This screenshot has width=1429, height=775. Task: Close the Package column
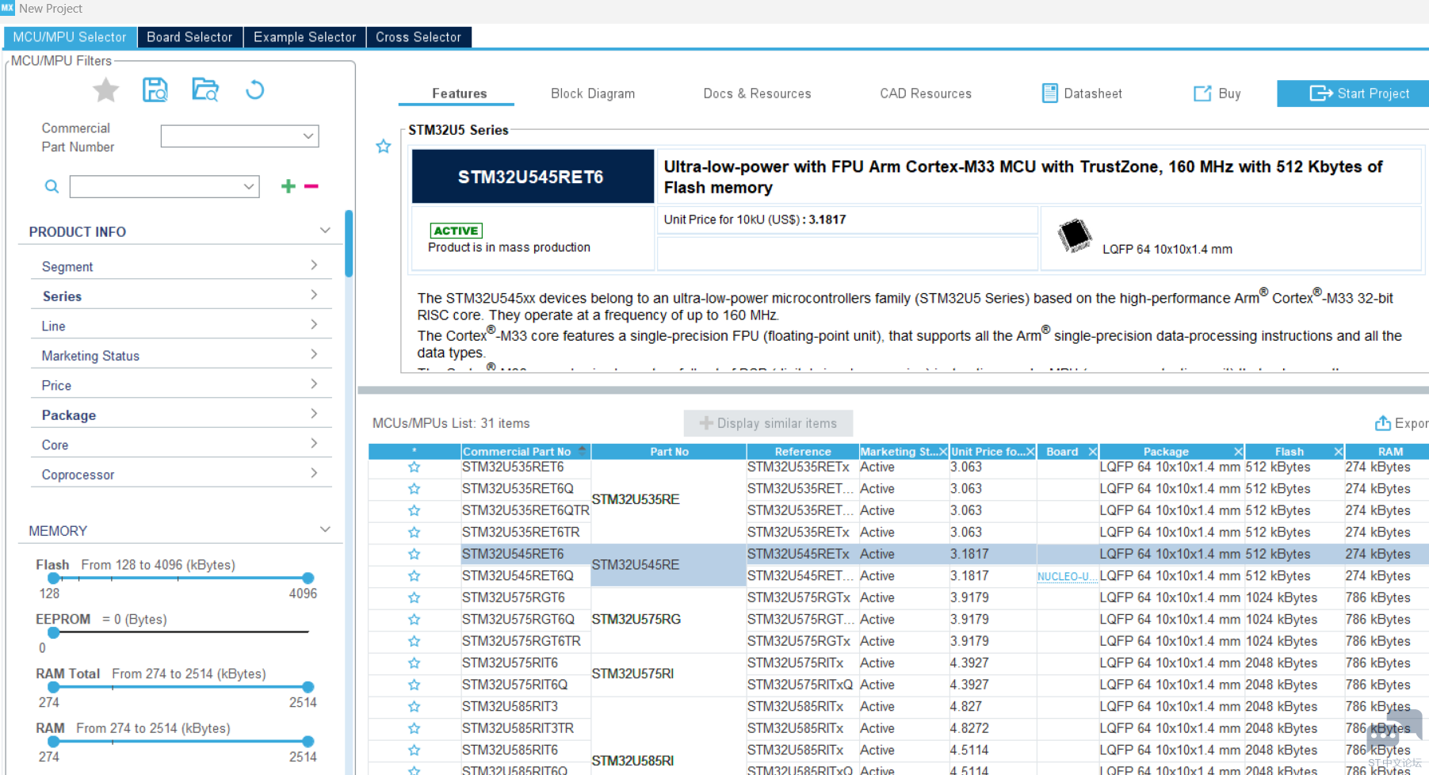pos(1238,452)
